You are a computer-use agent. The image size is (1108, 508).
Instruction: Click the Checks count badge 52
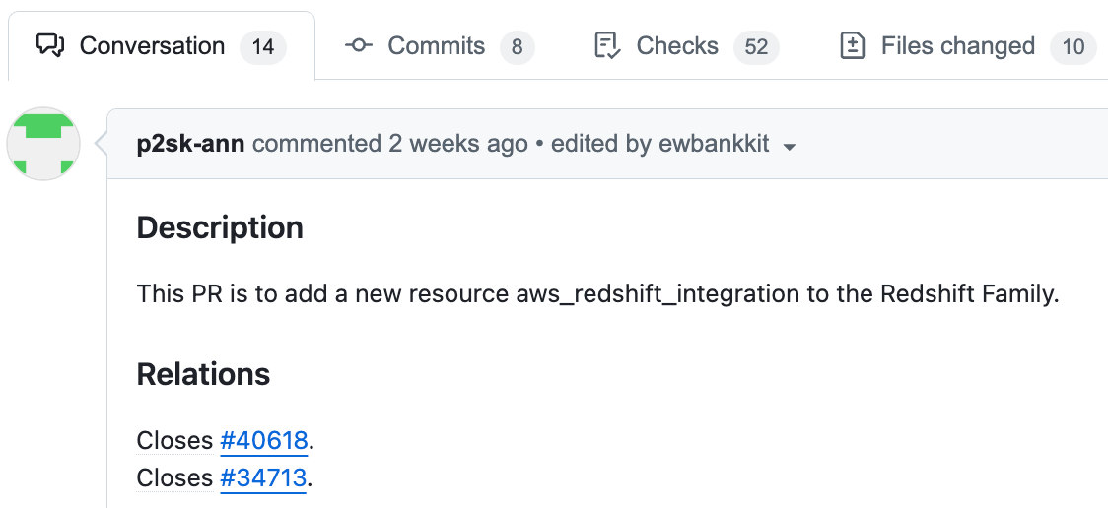(x=756, y=46)
